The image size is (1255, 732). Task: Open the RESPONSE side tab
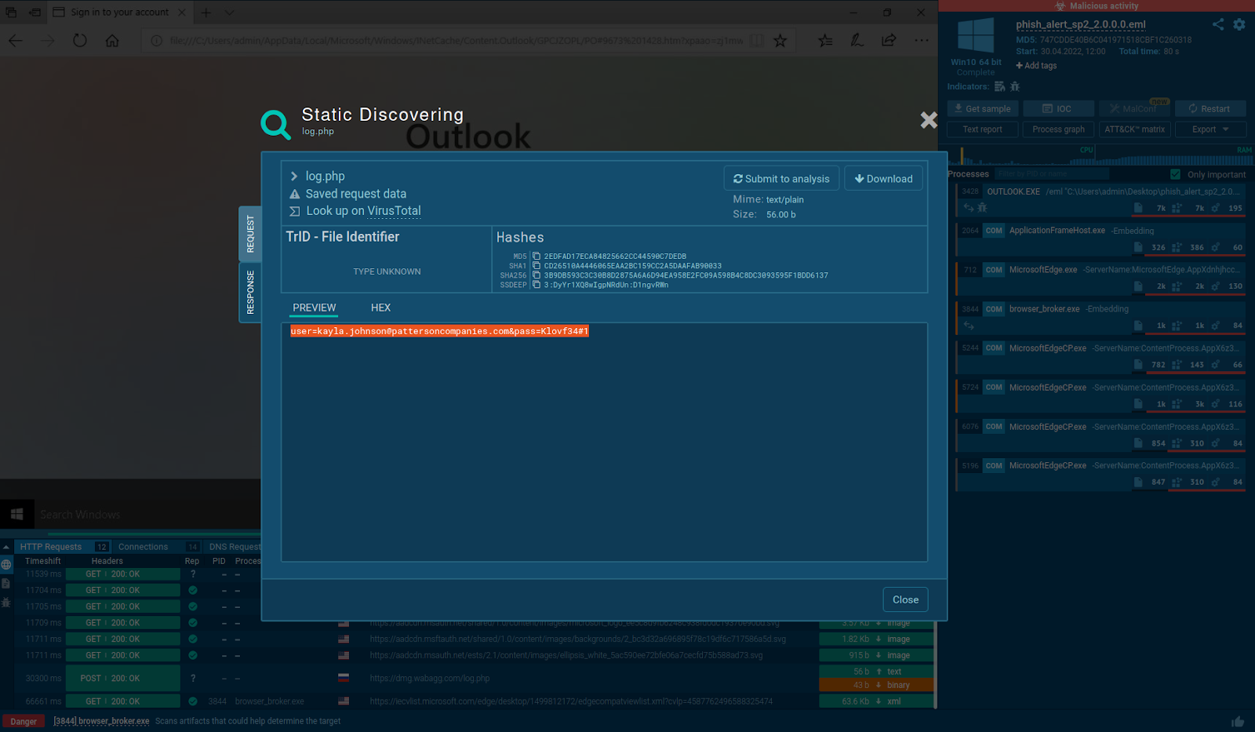coord(250,292)
